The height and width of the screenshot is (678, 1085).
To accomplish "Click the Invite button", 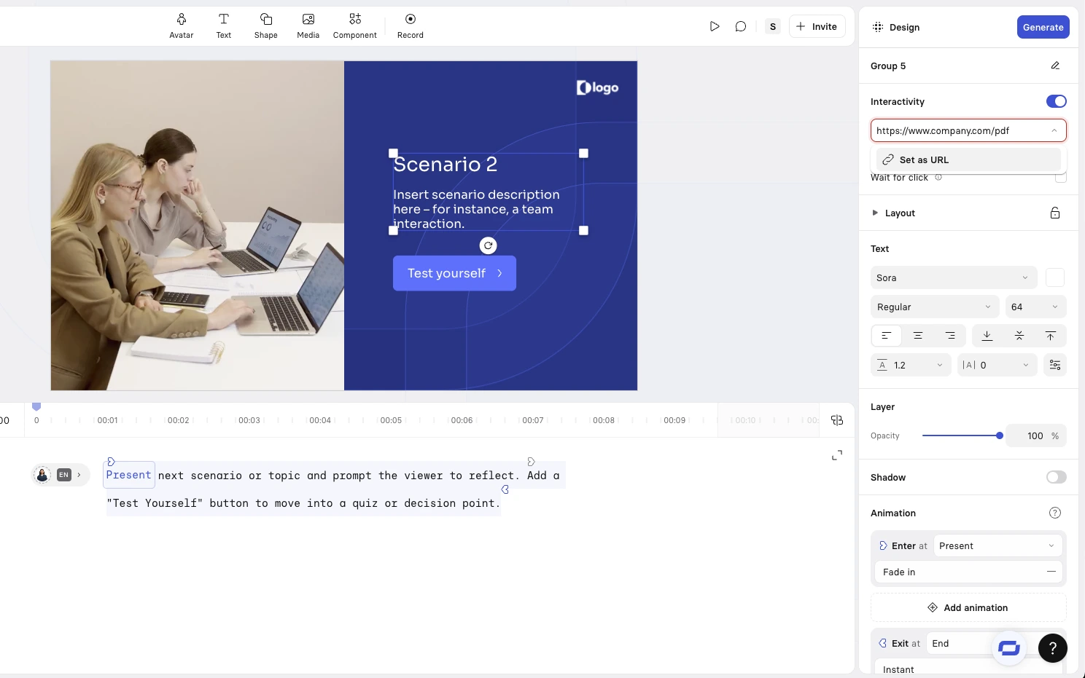I will (817, 26).
